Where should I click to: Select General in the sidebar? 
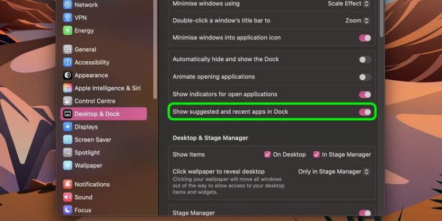(x=85, y=50)
